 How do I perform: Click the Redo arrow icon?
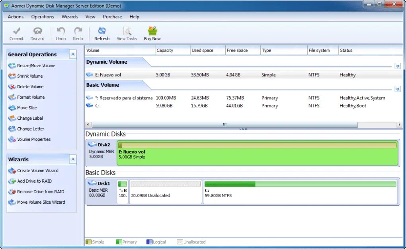pos(78,31)
